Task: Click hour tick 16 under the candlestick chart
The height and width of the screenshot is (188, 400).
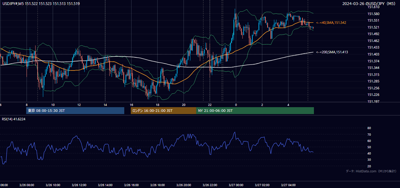Action: pos(131,105)
